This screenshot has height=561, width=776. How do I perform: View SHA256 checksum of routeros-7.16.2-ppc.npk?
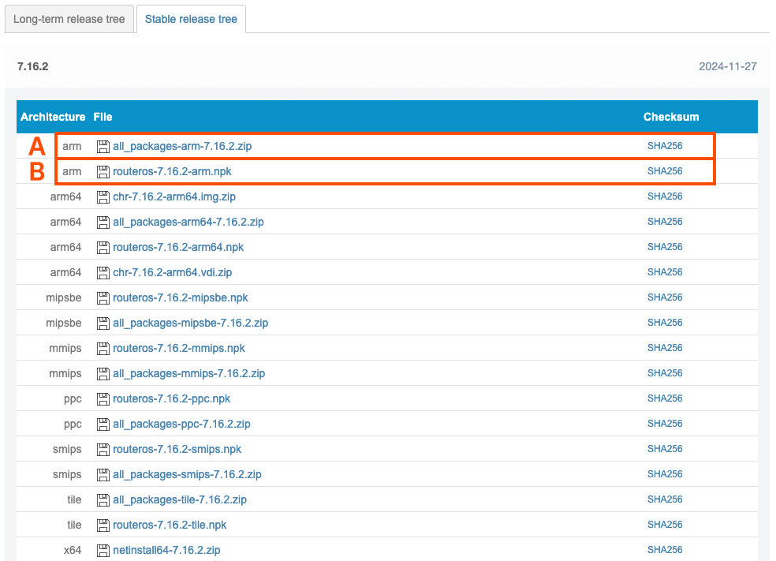pos(665,398)
